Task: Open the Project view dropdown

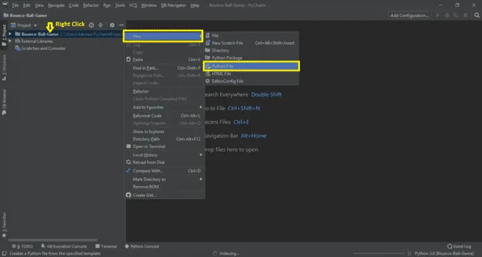Action: click(26, 25)
